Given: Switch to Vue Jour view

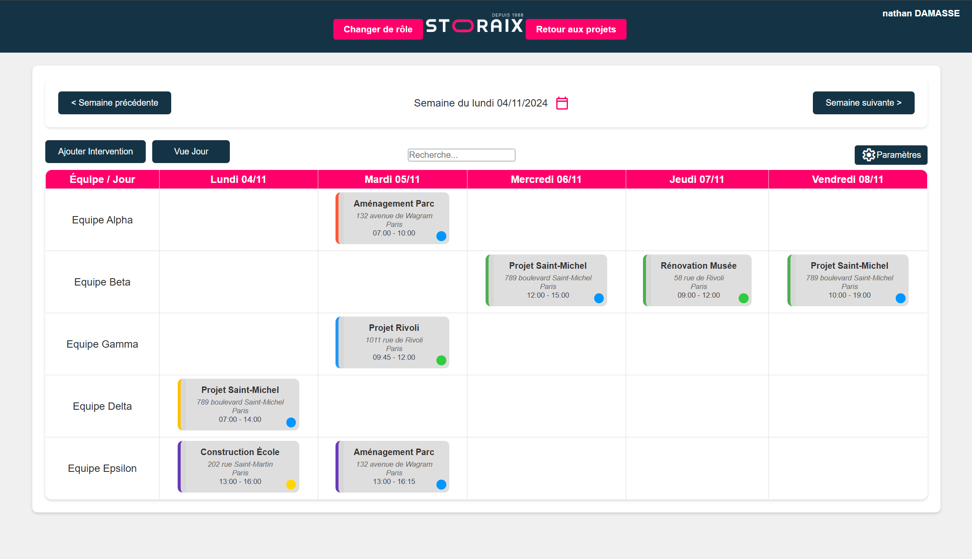Looking at the screenshot, I should [x=191, y=151].
